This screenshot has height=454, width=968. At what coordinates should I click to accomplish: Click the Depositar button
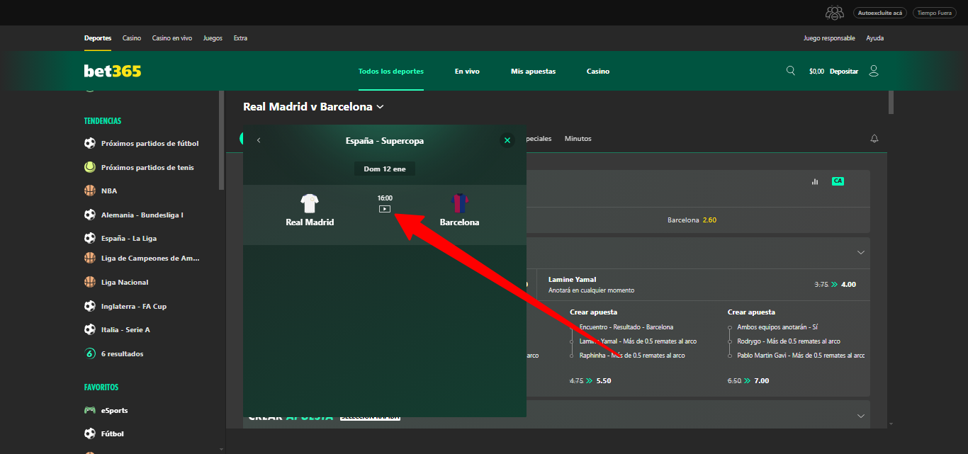click(x=844, y=72)
